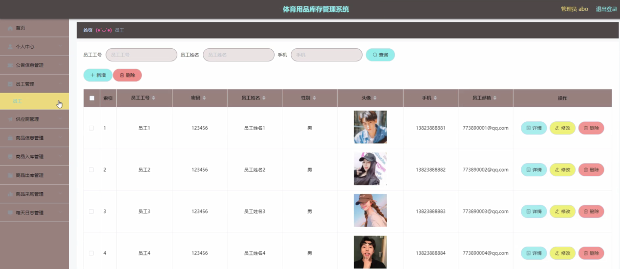The height and width of the screenshot is (269, 620).
Task: Click the icon beside 商品信息管理
Action: click(11, 138)
